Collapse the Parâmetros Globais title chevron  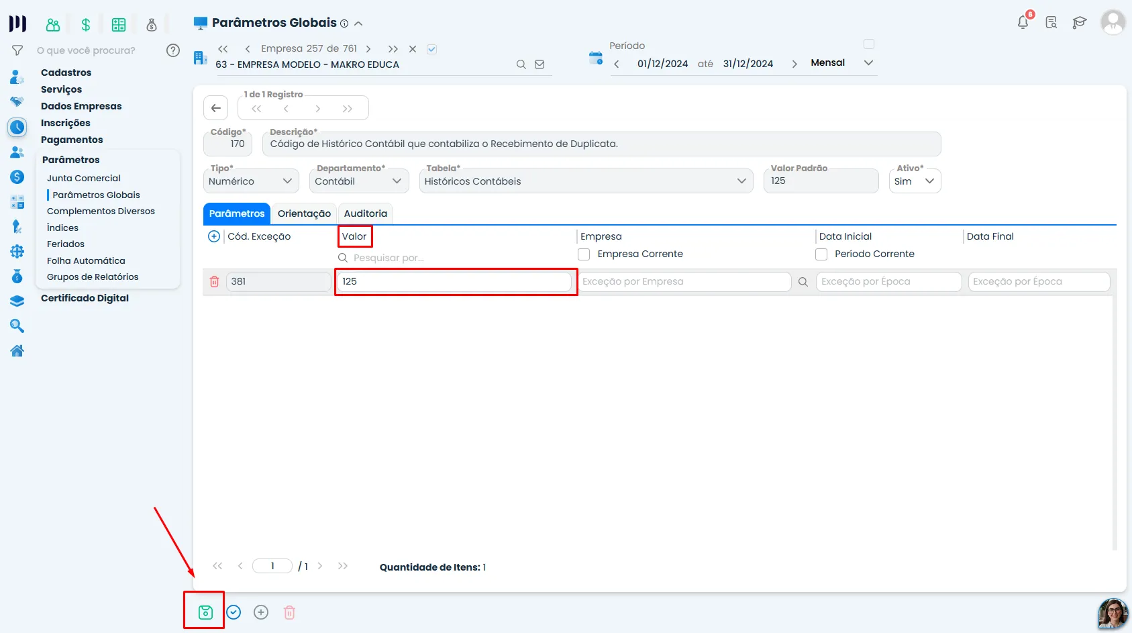pos(358,23)
